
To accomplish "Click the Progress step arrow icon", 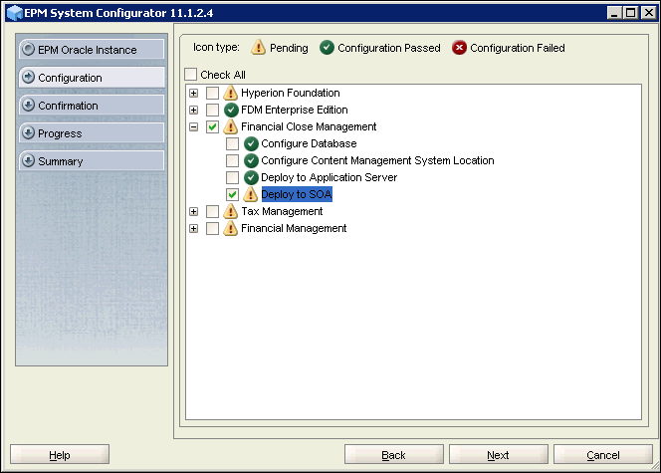I will [x=28, y=133].
